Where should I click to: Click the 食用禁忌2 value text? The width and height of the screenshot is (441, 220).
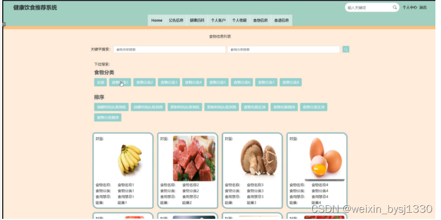click(x=191, y=197)
